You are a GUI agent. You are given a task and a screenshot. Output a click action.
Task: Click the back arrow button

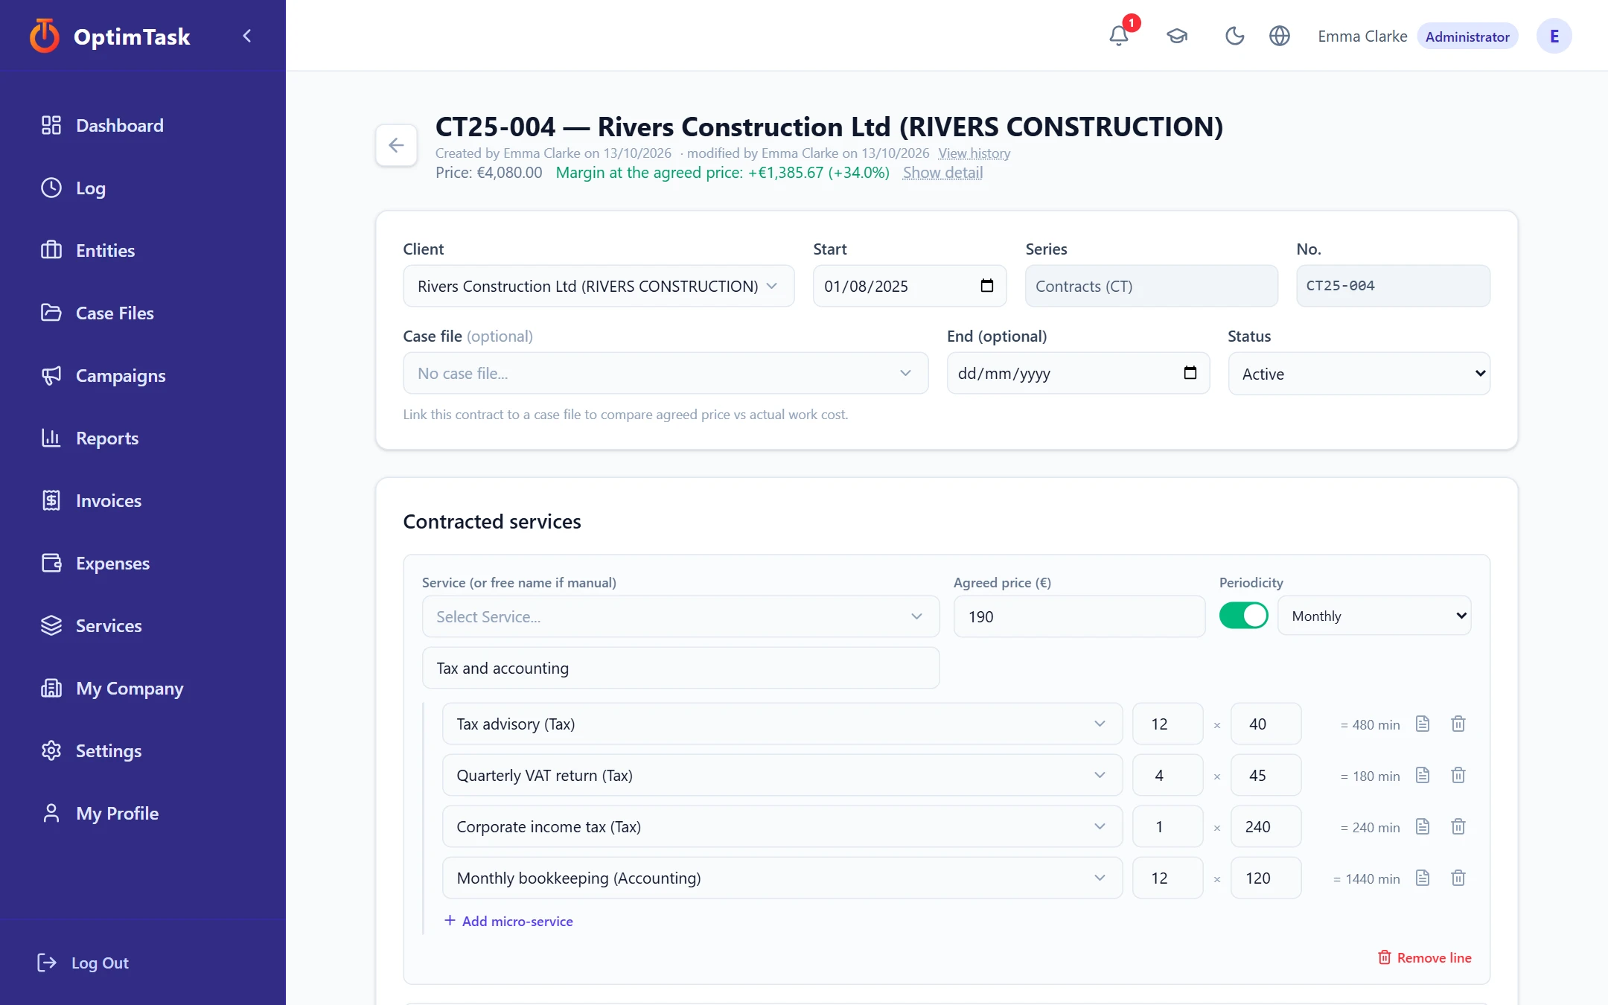396,145
